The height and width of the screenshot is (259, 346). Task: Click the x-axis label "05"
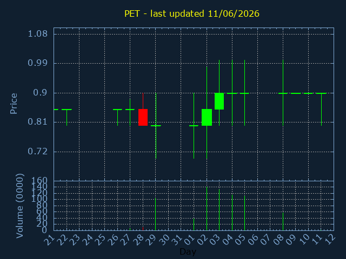pyautogui.click(x=240, y=240)
